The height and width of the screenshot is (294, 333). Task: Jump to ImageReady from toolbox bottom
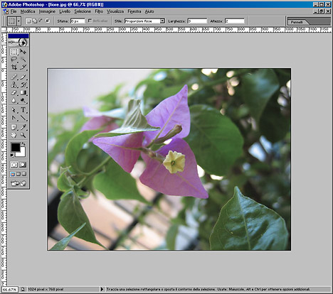click(x=18, y=183)
